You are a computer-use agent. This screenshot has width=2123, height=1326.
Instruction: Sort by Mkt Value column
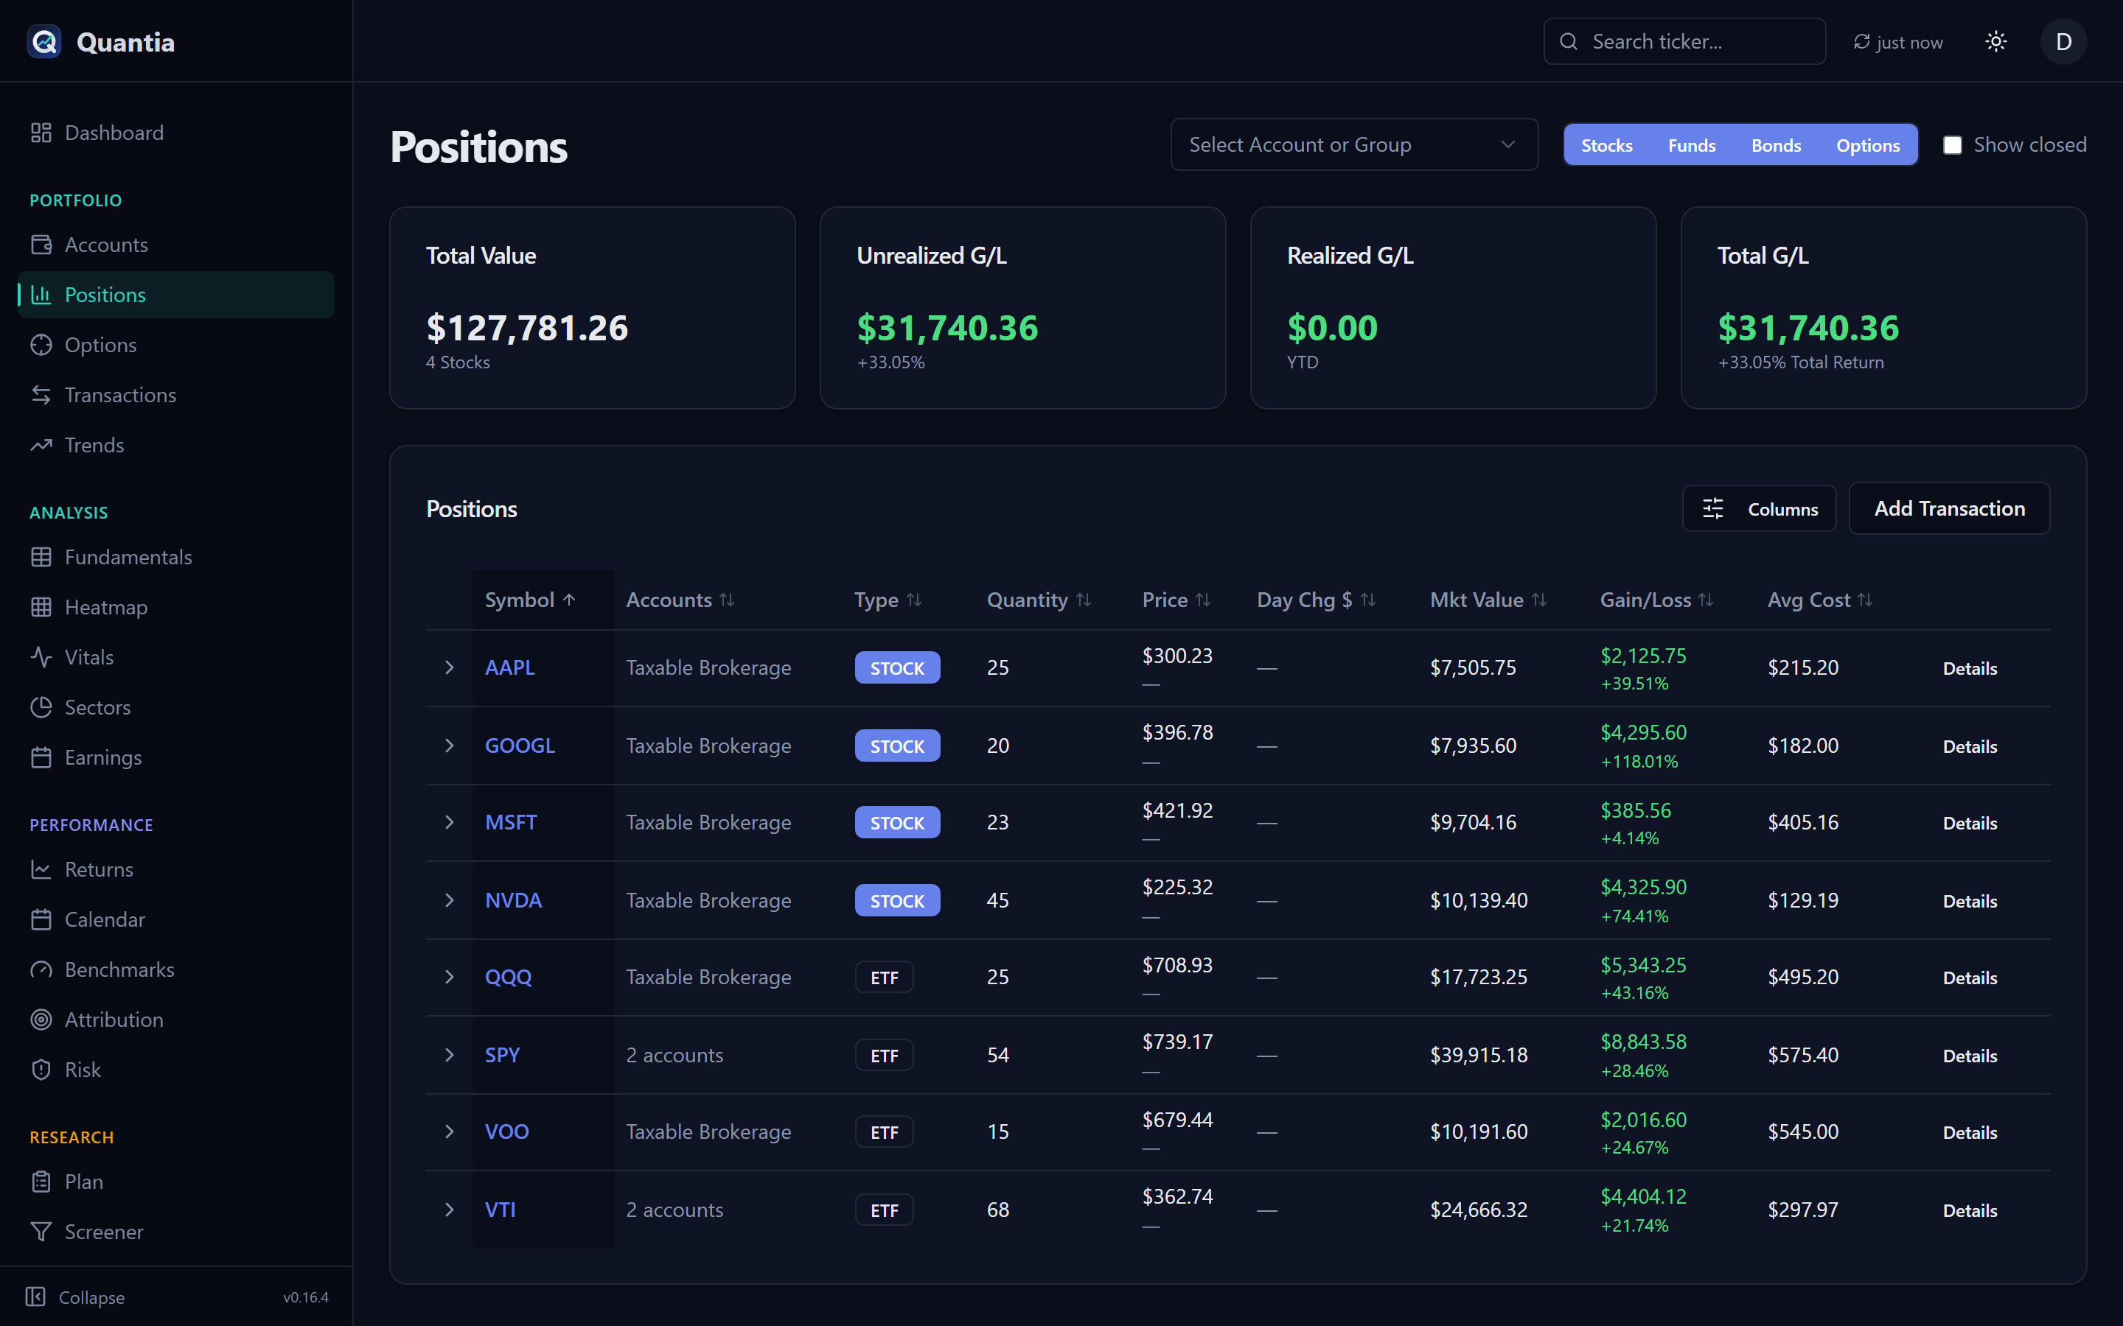coord(1488,600)
